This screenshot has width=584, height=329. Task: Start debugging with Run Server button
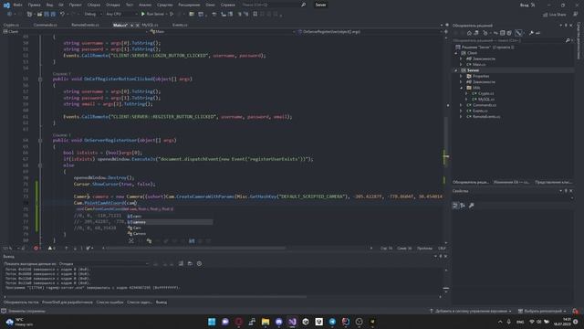(152, 15)
